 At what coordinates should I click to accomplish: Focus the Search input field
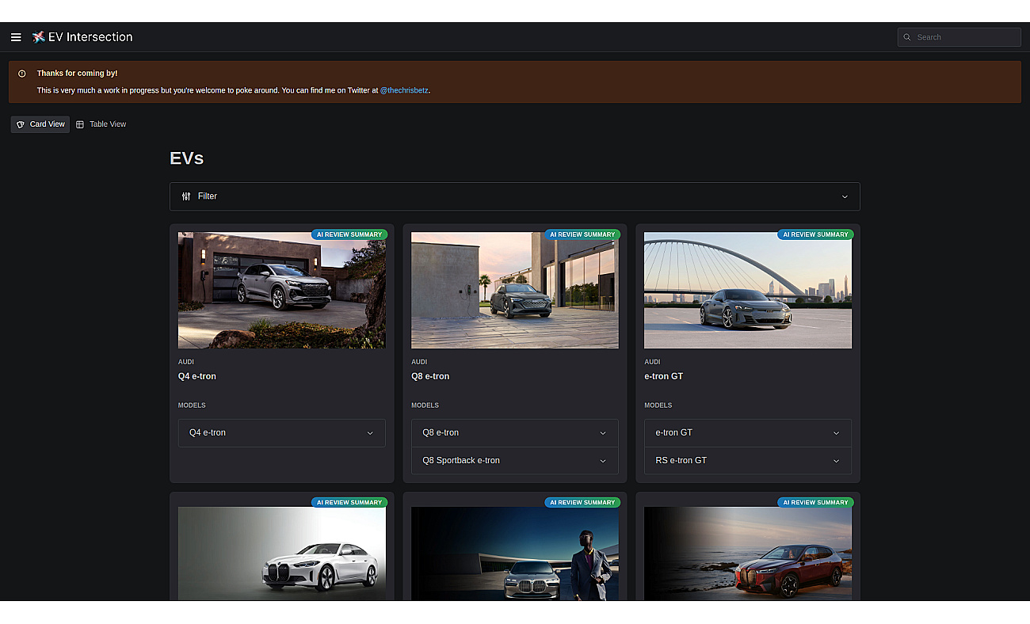click(959, 37)
